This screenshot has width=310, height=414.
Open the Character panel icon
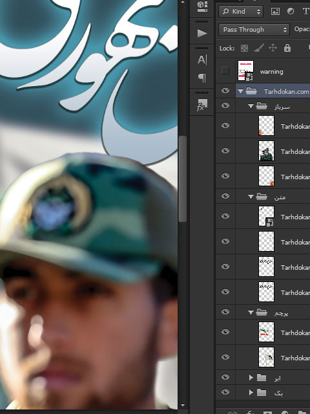pos(202,60)
